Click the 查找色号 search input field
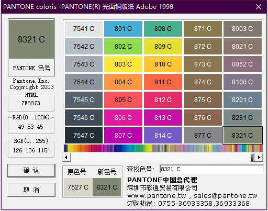Screen dimensions: 268x211 [x=211, y=169]
